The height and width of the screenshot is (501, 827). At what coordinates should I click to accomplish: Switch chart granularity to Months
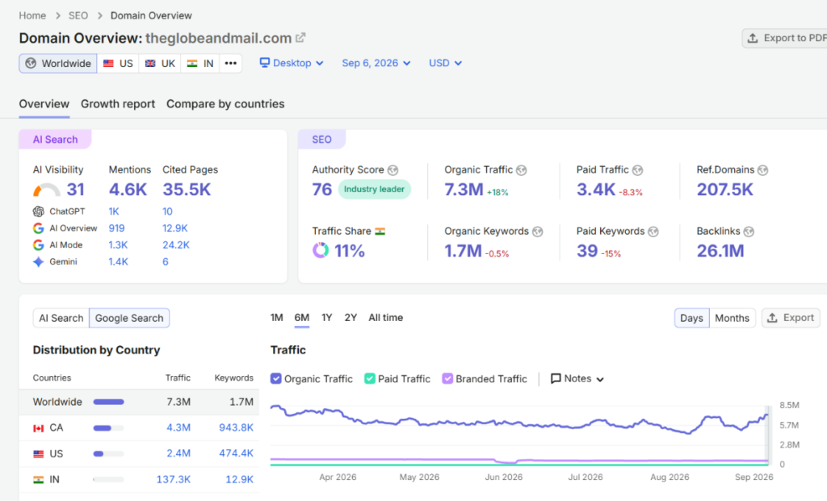point(732,318)
